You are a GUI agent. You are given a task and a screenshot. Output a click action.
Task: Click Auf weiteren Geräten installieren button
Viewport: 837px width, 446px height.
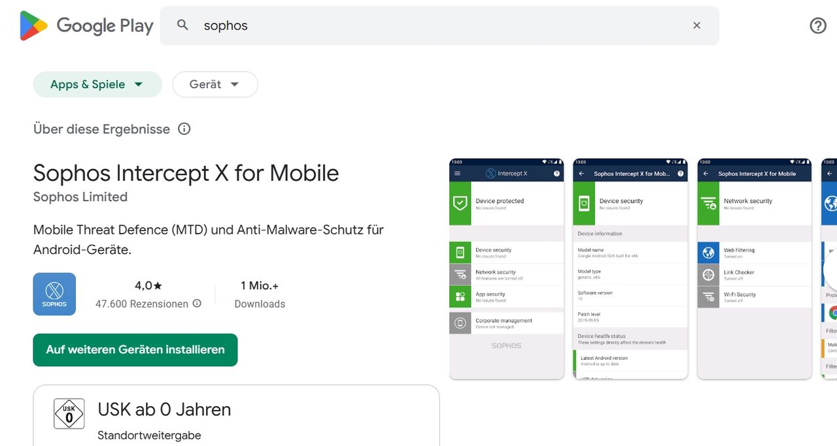click(x=135, y=350)
